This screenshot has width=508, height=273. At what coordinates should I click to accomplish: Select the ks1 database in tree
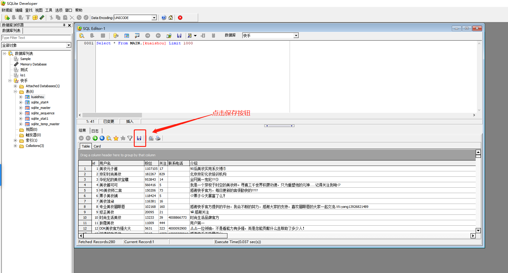coord(23,75)
